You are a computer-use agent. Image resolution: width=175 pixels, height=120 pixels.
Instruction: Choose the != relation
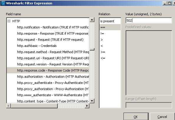pos(110,33)
